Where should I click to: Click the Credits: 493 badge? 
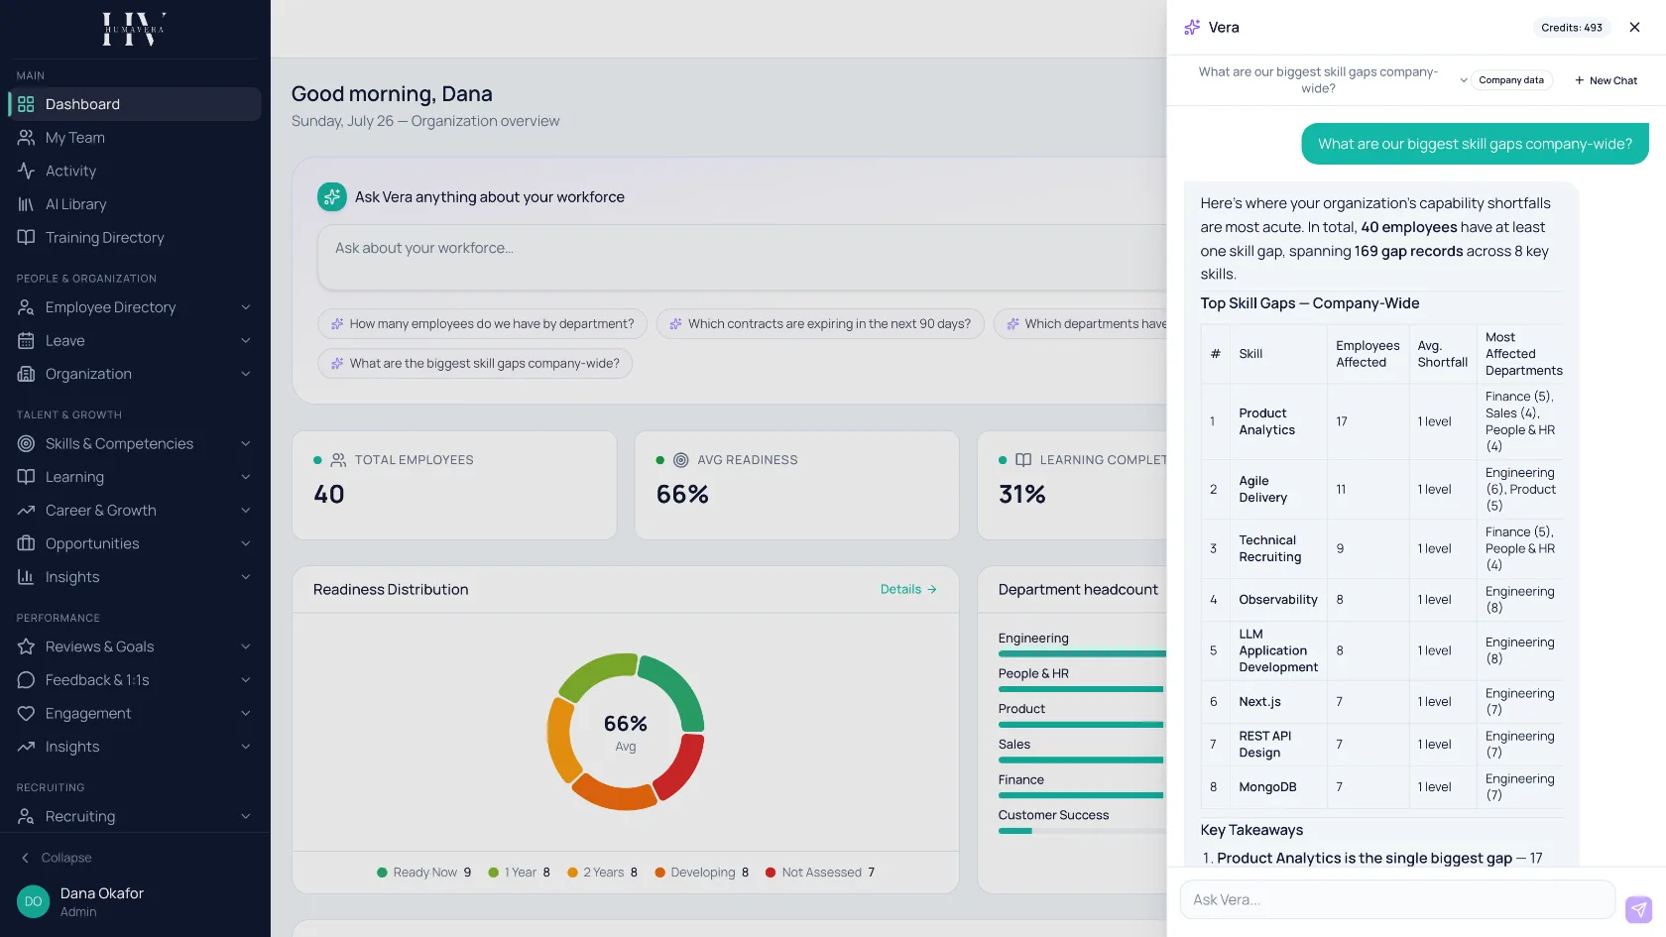point(1572,28)
